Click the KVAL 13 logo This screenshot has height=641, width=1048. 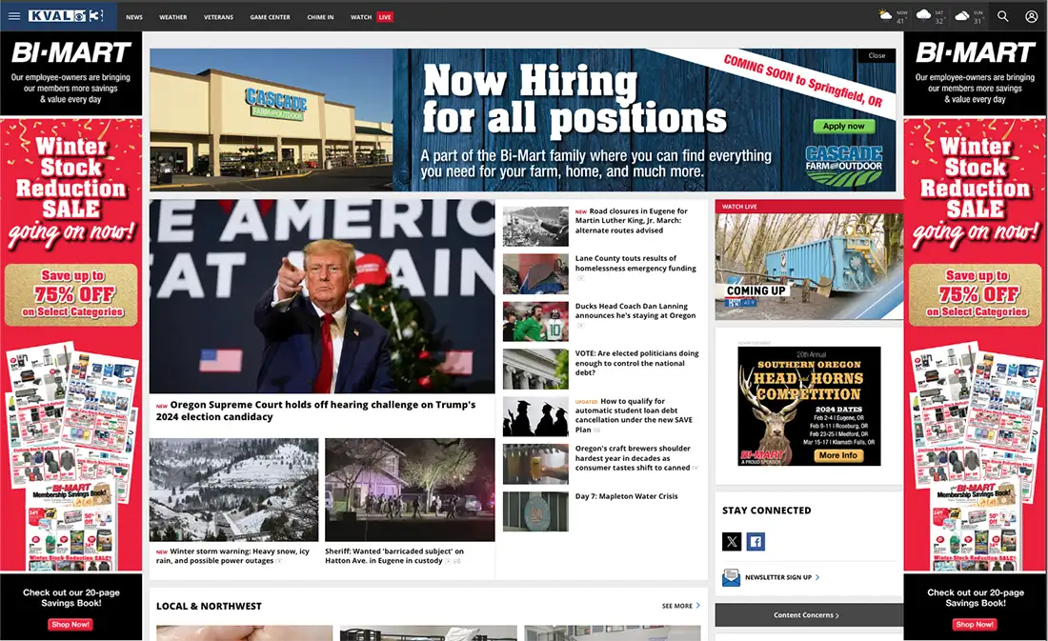coord(66,16)
